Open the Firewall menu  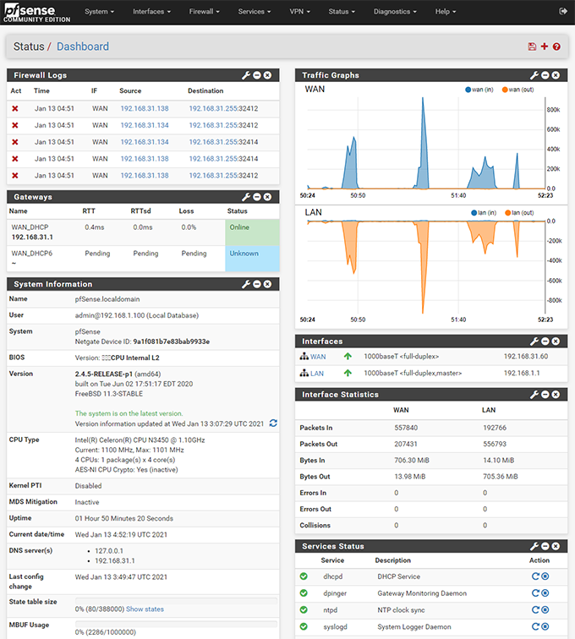coord(205,12)
